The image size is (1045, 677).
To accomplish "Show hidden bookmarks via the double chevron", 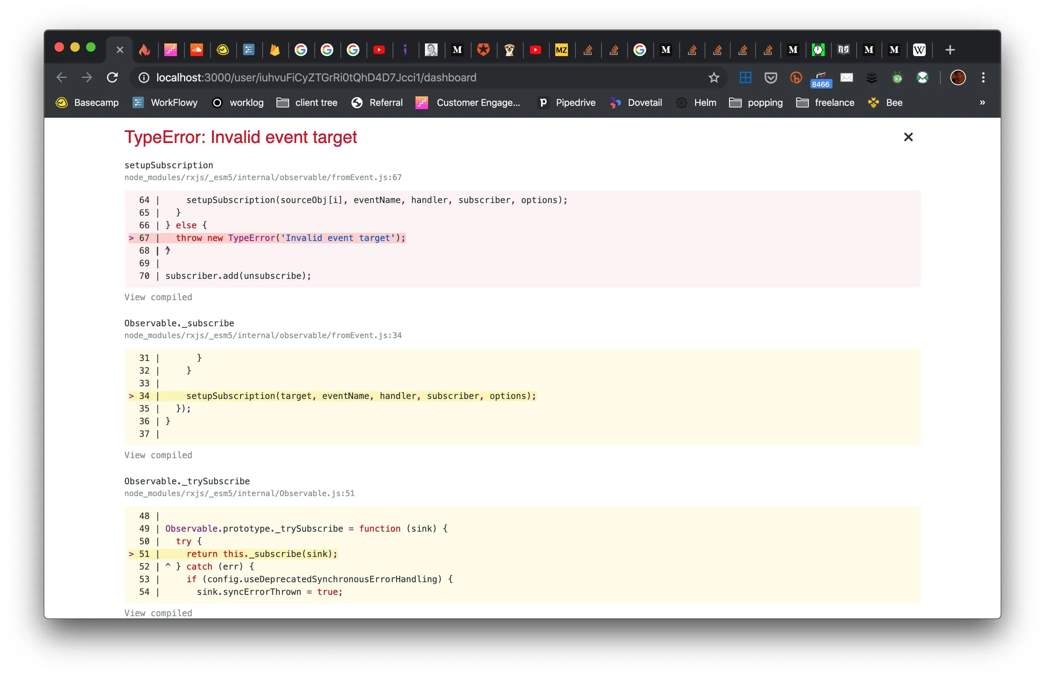I will pyautogui.click(x=982, y=103).
